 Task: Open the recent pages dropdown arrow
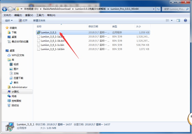[x=14, y=9]
